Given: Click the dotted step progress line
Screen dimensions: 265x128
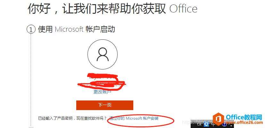Looking at the screenshot, I should 31,79.
